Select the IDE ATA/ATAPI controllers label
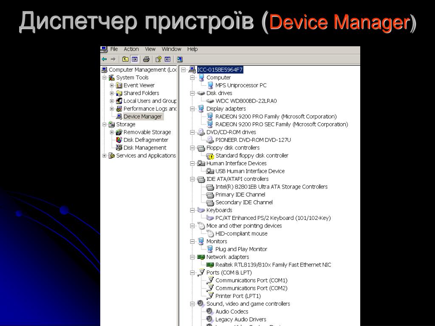Image resolution: width=435 pixels, height=326 pixels. [237, 179]
